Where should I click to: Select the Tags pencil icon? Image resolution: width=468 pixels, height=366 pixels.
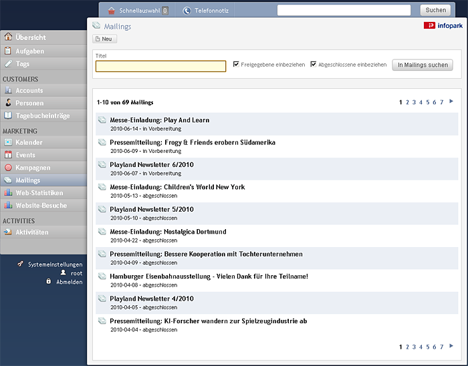(8, 63)
